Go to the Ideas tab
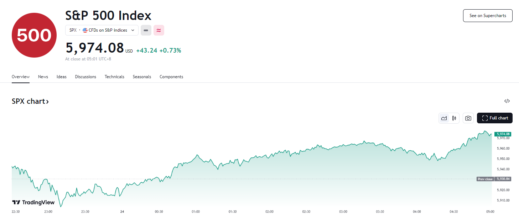 [61, 77]
